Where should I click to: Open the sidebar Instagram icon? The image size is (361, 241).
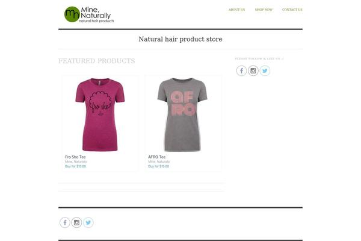tap(253, 70)
